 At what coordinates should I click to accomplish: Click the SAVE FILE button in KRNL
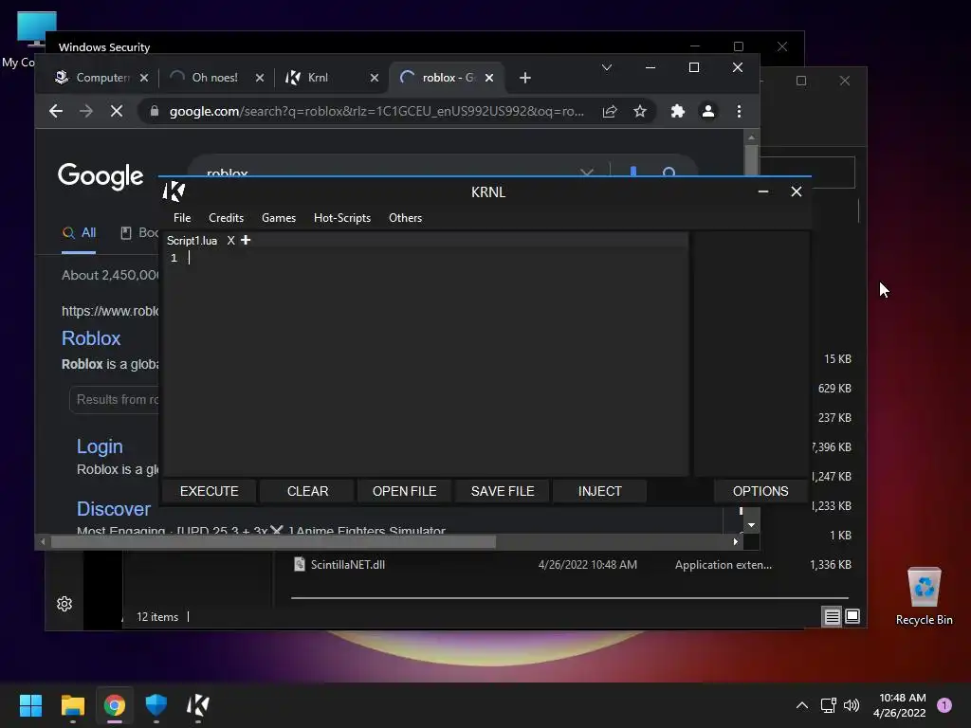coord(503,491)
